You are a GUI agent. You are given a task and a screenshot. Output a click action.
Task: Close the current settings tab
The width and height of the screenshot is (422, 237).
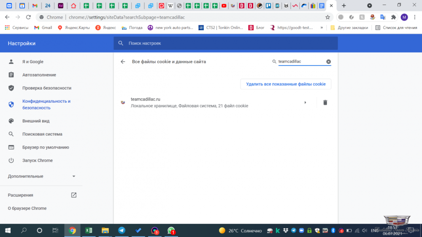(331, 5)
